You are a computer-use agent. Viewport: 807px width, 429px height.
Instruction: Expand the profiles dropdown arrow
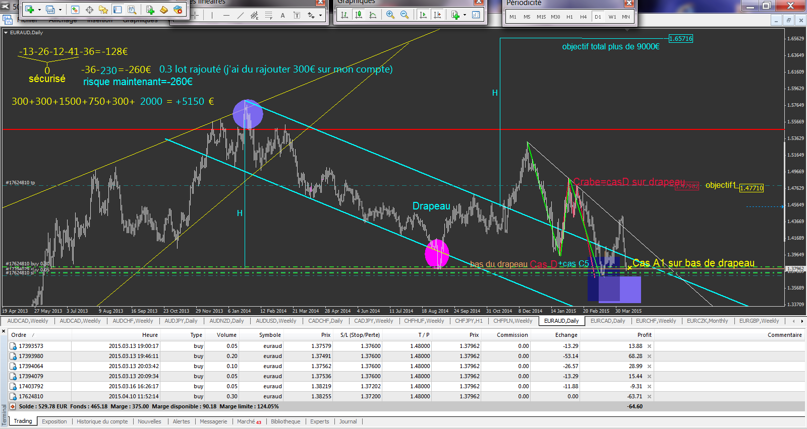60,10
